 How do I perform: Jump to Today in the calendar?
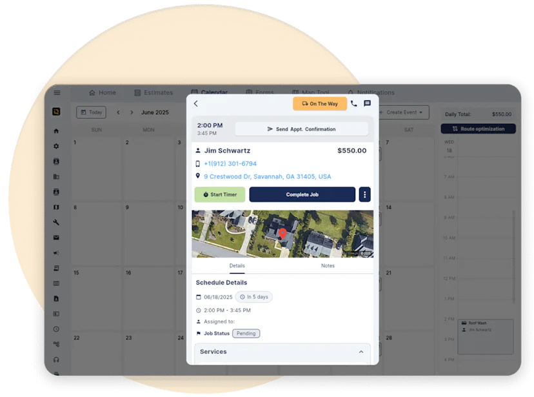coord(92,112)
